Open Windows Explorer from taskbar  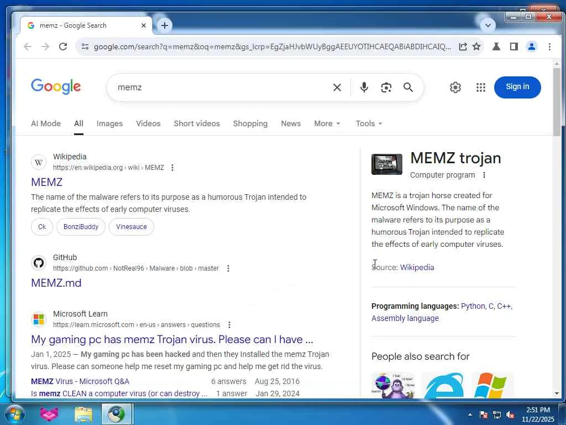(x=83, y=414)
